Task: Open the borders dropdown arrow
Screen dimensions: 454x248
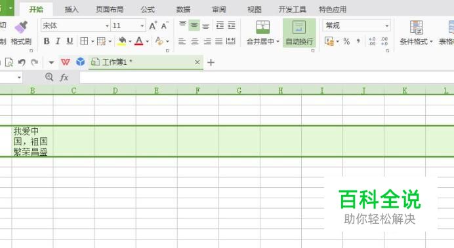Action: [x=93, y=42]
